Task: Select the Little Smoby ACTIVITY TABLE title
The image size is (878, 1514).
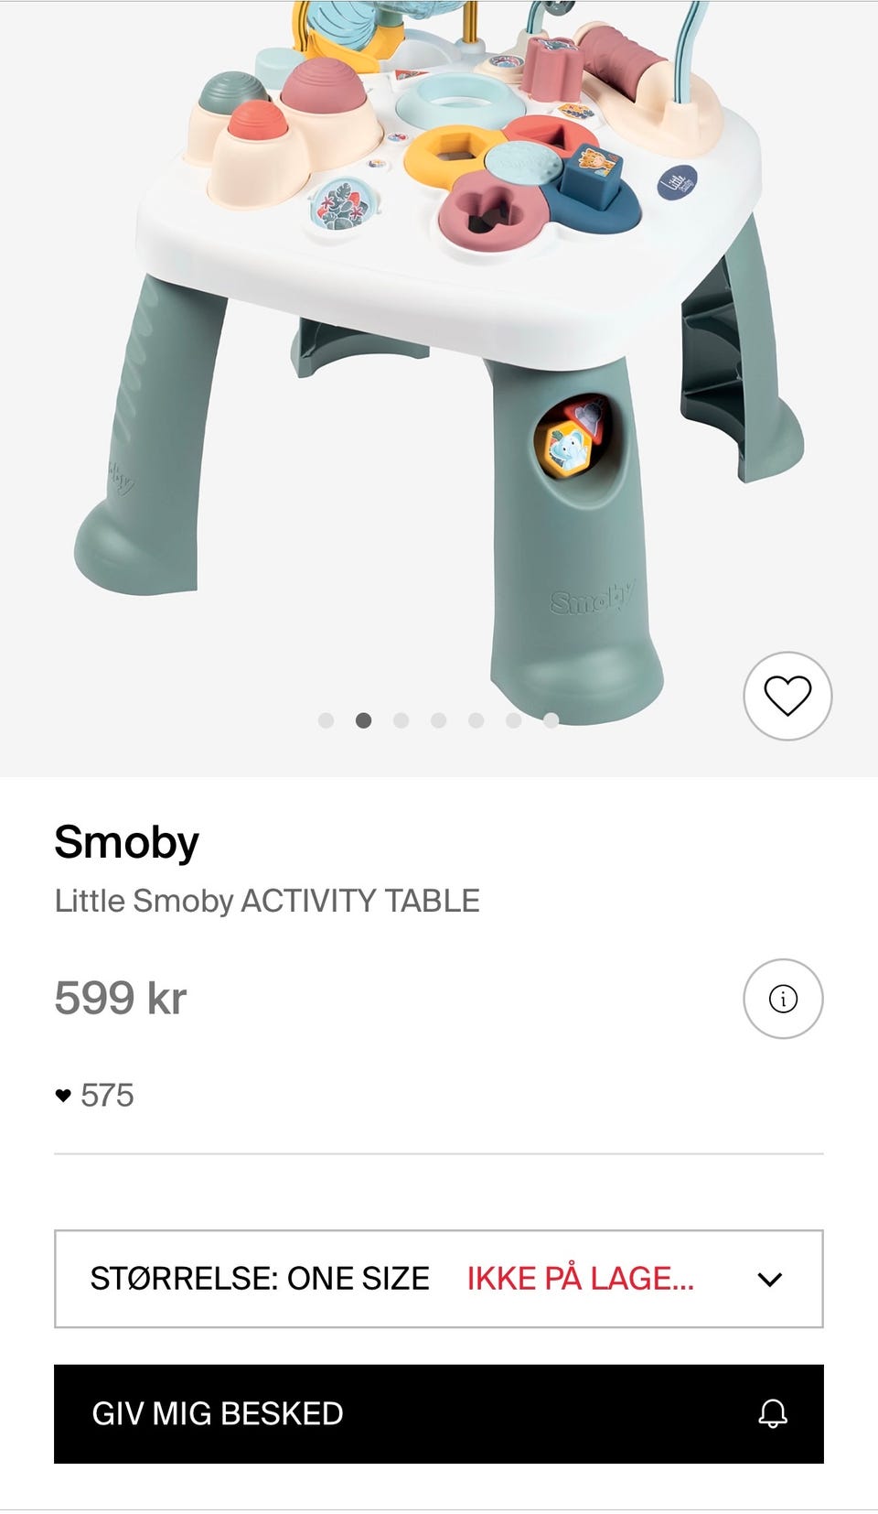Action: 267,901
